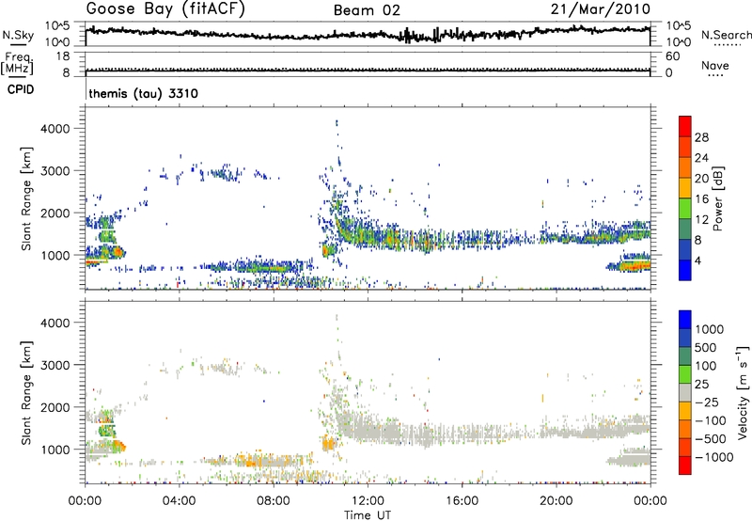This screenshot has height=521, width=752.
Task: Click the Beam 02 label
Action: (x=367, y=10)
